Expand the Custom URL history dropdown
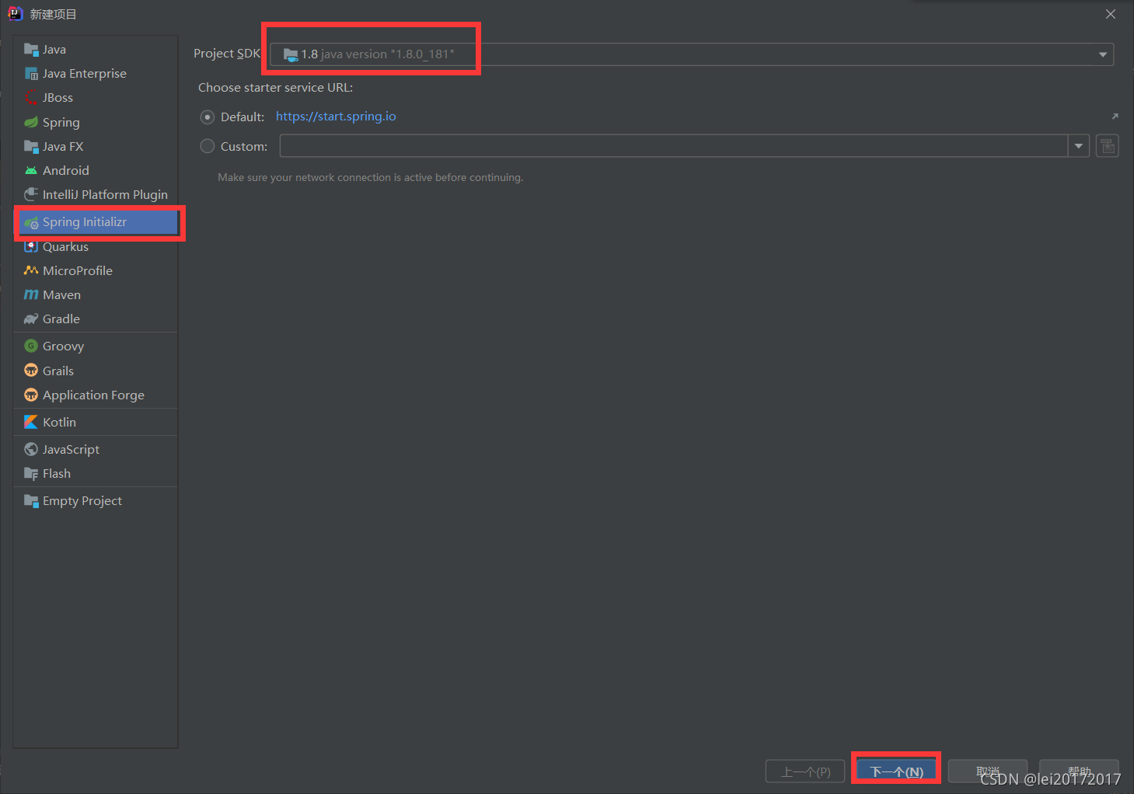This screenshot has width=1134, height=794. [1079, 146]
